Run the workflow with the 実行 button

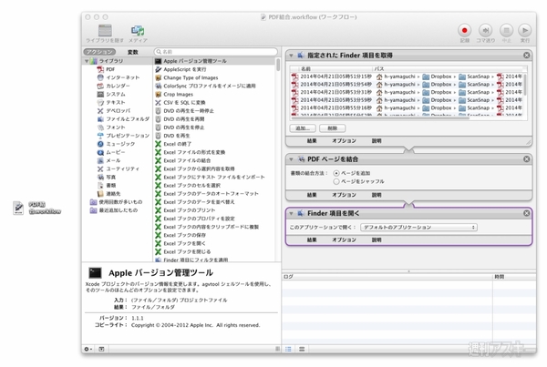click(x=525, y=31)
